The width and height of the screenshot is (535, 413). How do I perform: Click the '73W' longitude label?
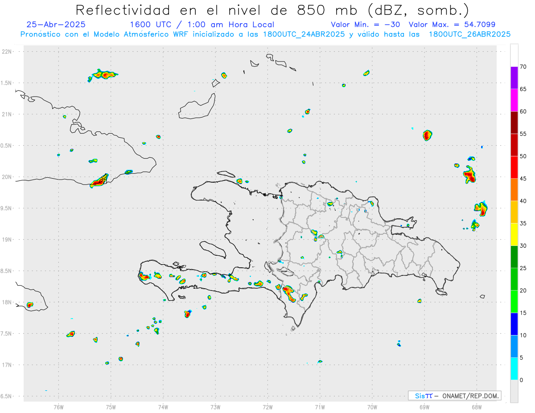click(x=215, y=407)
